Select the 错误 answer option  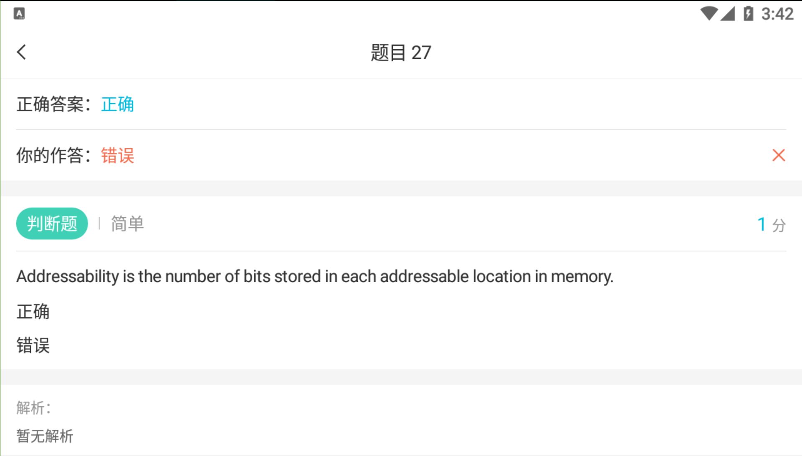pyautogui.click(x=33, y=346)
